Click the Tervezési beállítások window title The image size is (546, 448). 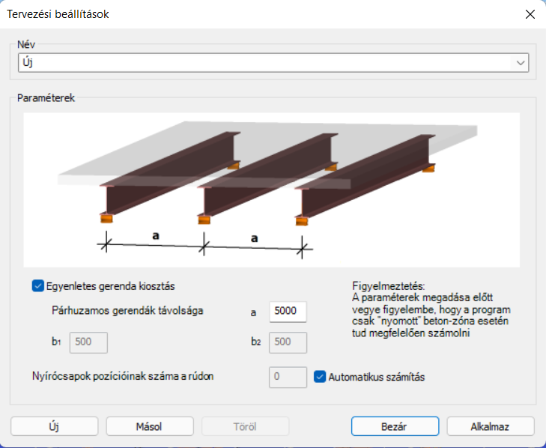pyautogui.click(x=58, y=14)
